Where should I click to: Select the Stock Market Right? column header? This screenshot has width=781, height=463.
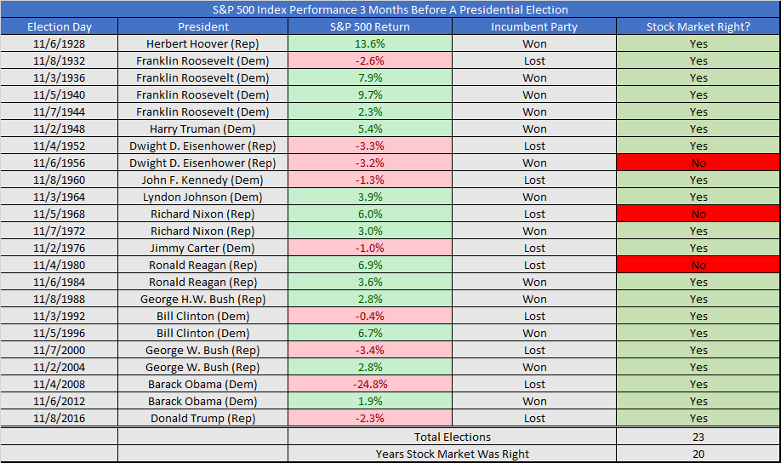698,26
